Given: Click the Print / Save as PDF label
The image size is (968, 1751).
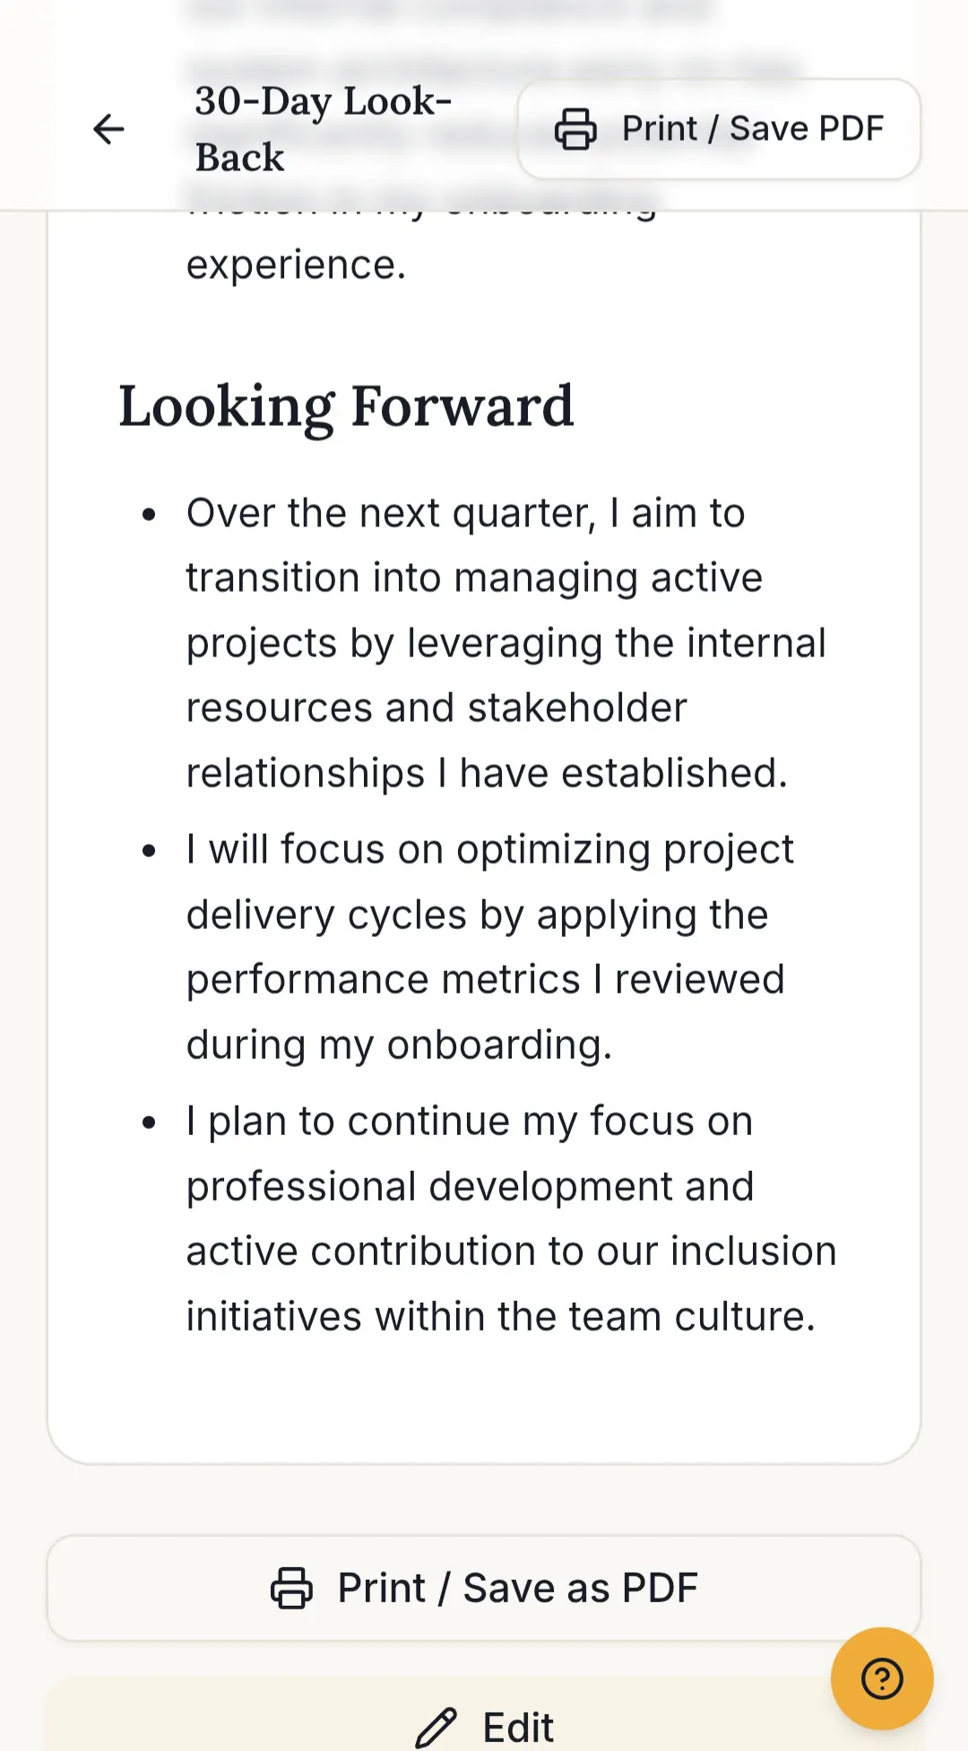Looking at the screenshot, I should click(x=517, y=1588).
